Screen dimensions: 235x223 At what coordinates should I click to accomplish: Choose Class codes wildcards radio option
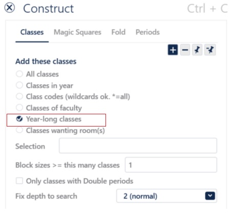tap(19, 96)
